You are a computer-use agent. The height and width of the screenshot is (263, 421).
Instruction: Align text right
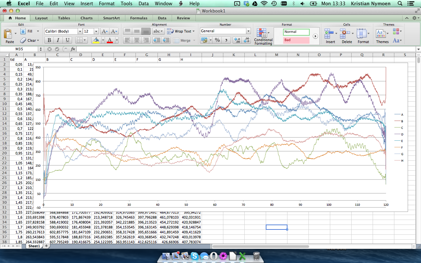(146, 40)
